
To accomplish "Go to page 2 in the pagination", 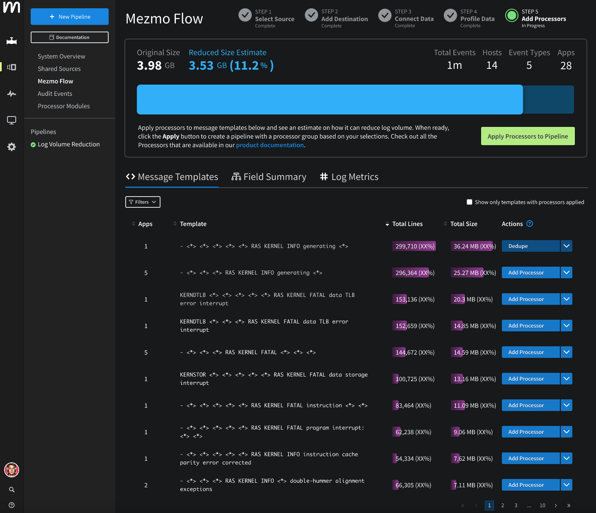I will tap(503, 506).
